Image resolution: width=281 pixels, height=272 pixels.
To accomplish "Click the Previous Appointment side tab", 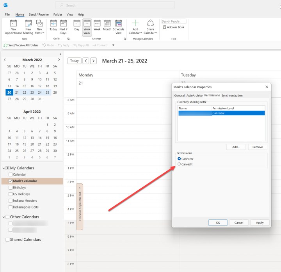I will click(80, 206).
